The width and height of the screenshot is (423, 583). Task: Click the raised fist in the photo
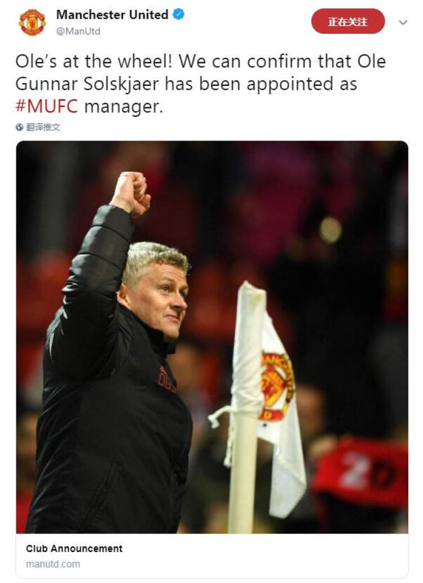(x=131, y=193)
